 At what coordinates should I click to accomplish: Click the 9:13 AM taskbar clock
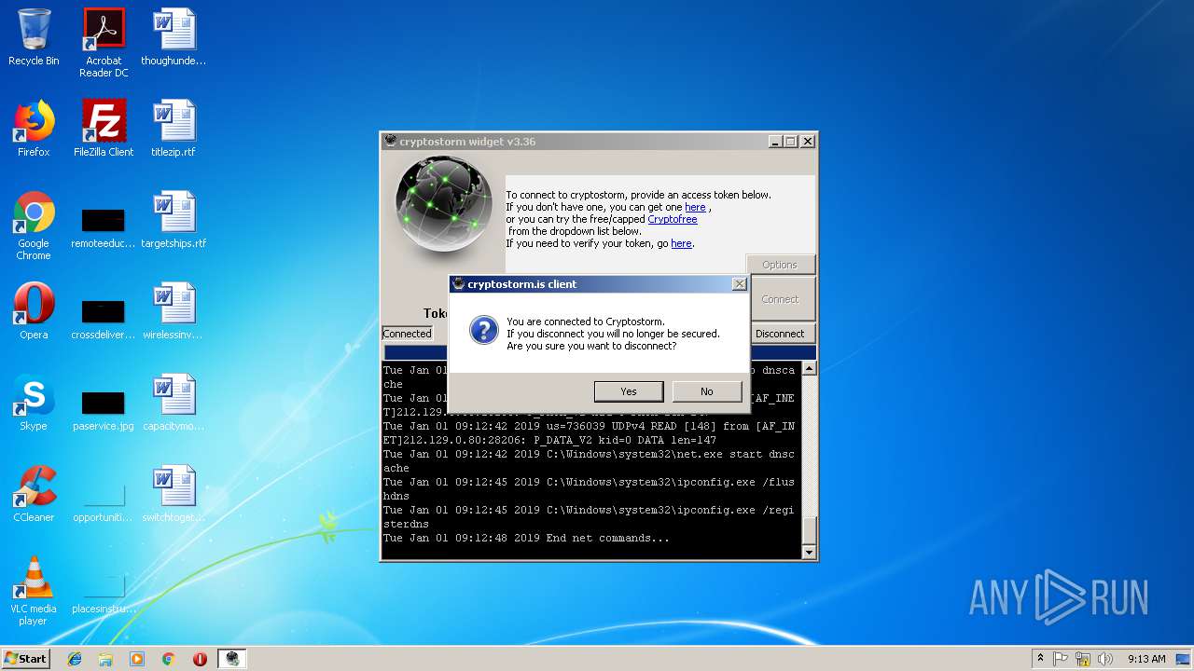tap(1146, 659)
